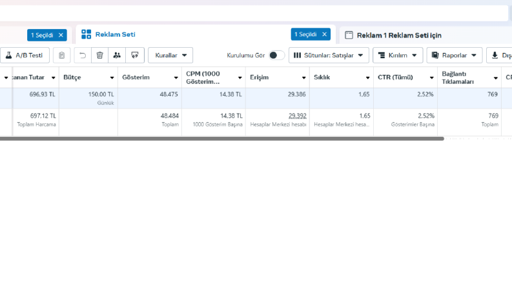
Task: Click the 29.386 reach value
Action: [297, 94]
